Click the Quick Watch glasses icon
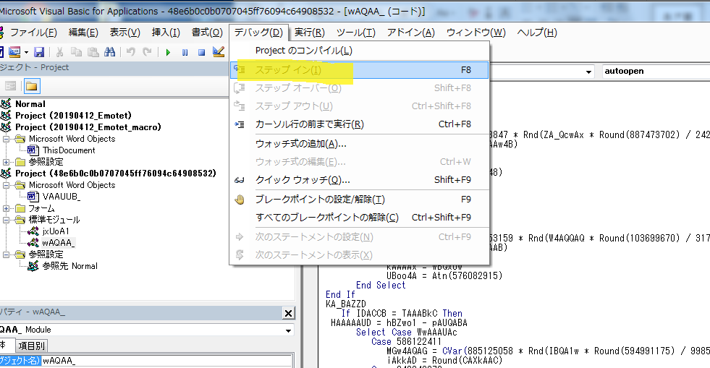Screen dimensions: 710x368 (x=239, y=180)
